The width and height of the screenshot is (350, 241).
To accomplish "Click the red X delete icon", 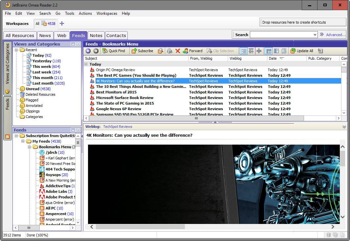I will [x=178, y=51].
